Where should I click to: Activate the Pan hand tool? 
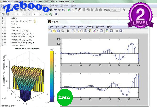pos(82,31)
